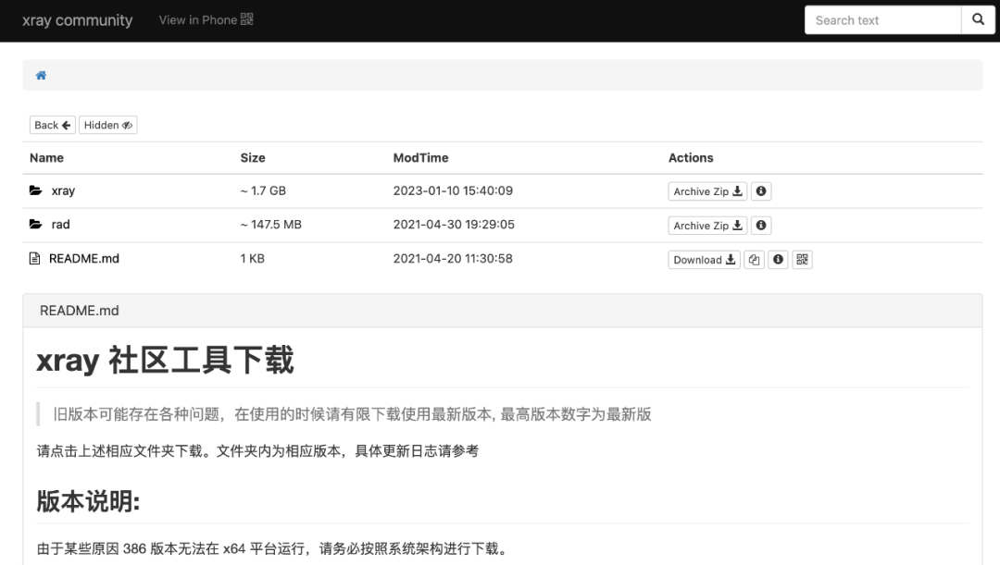This screenshot has height=565, width=1000.
Task: Click the README.md file icon
Action: (x=36, y=259)
